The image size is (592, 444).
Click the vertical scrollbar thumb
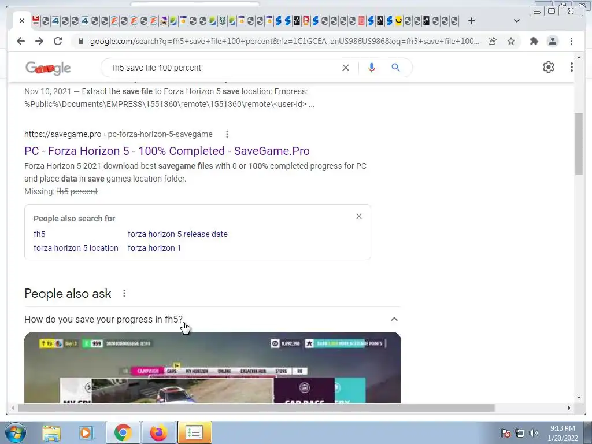click(x=579, y=143)
